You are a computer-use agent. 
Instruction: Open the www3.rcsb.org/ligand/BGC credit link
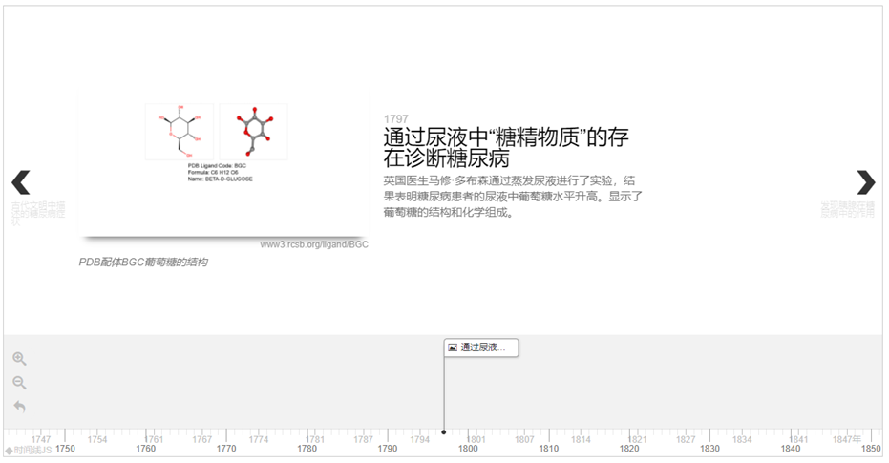pos(314,244)
